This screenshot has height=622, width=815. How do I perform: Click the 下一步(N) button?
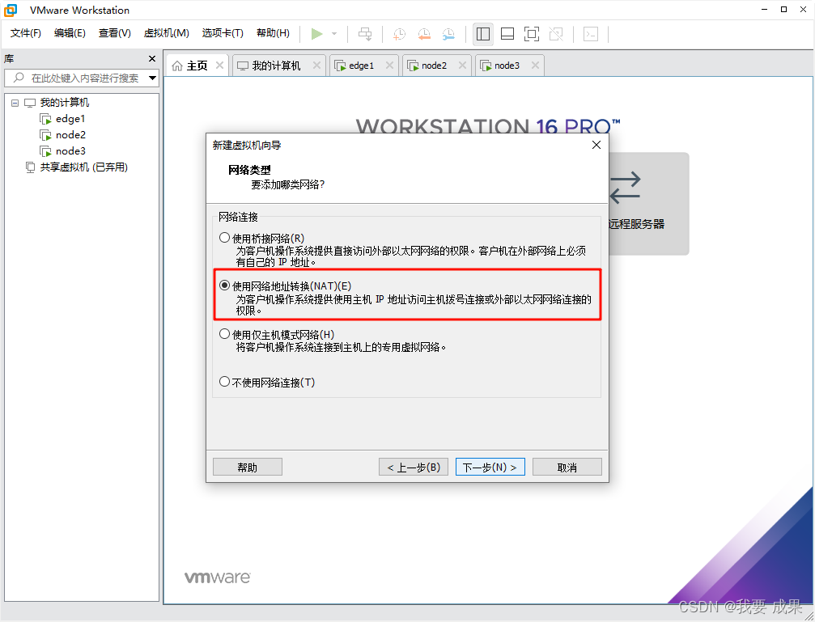(490, 466)
